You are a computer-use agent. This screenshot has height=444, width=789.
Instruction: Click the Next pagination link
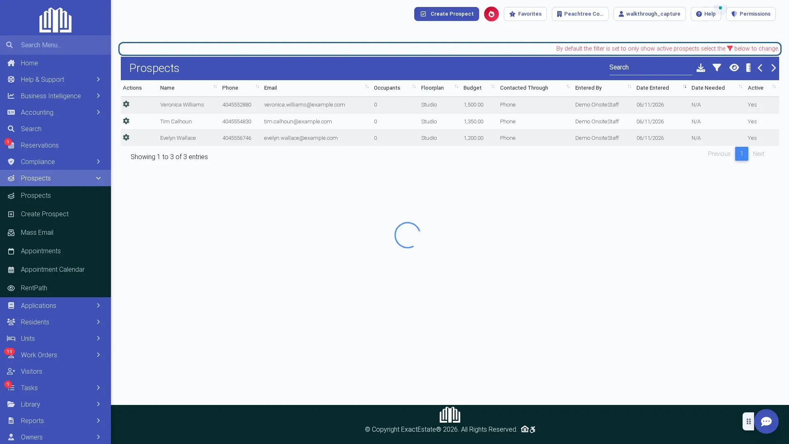[x=758, y=154]
